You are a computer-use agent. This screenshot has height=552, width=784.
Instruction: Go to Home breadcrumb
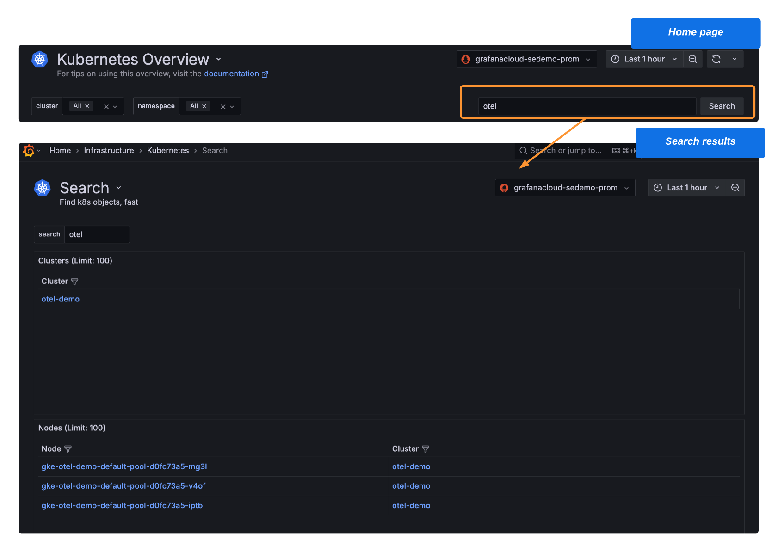coord(60,151)
